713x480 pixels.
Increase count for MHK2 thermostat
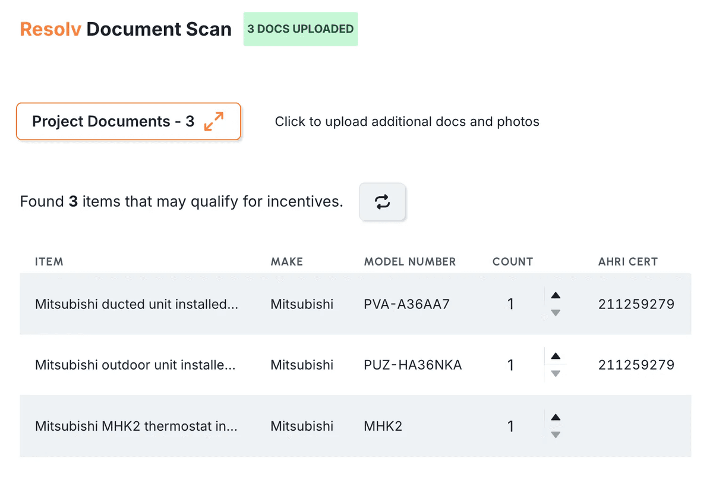555,418
